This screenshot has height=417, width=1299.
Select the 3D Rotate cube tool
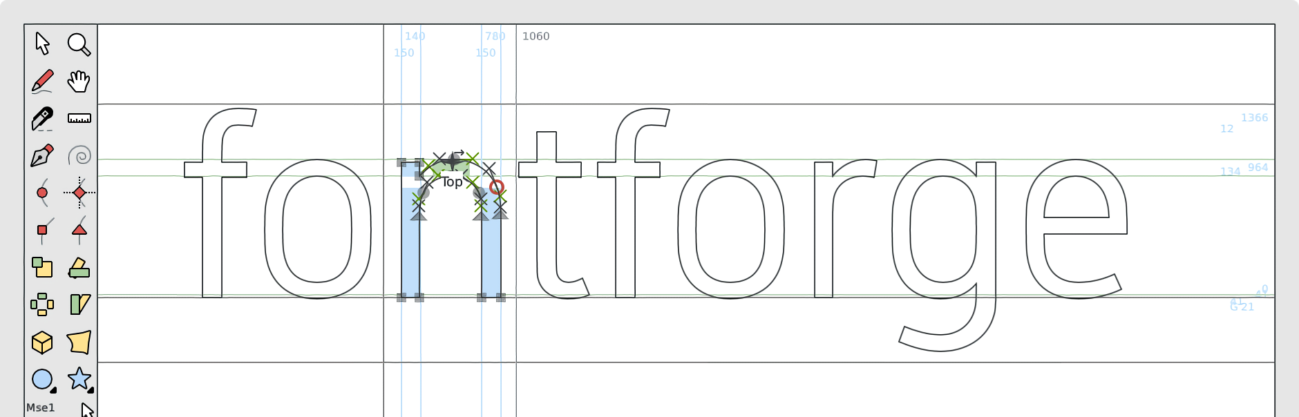pyautogui.click(x=42, y=342)
